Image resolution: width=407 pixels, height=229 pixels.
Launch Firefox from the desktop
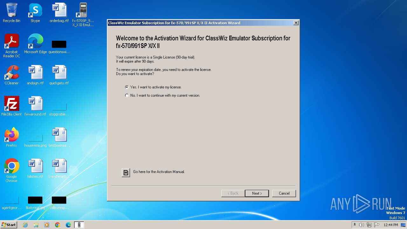(11, 137)
